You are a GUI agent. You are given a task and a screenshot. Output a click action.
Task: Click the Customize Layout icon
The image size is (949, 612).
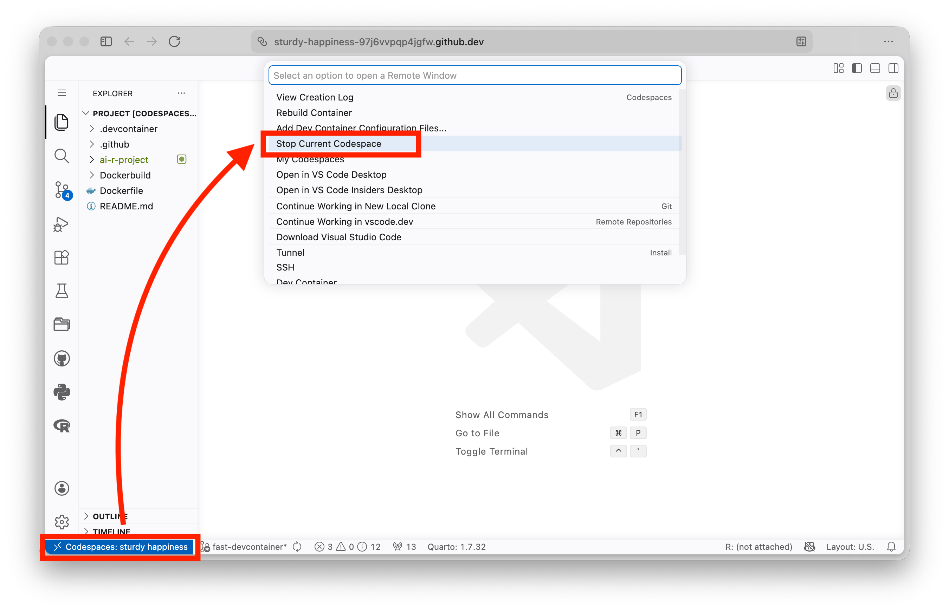point(839,69)
